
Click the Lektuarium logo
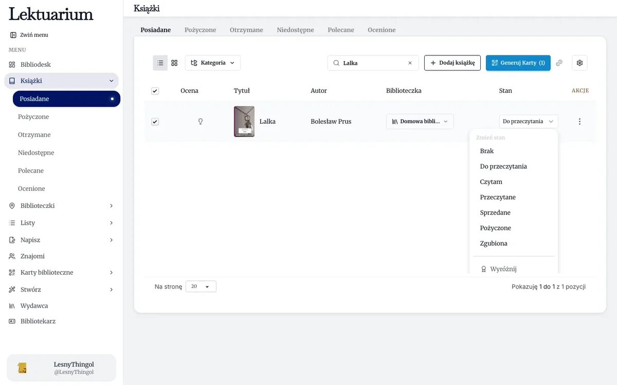(x=51, y=14)
